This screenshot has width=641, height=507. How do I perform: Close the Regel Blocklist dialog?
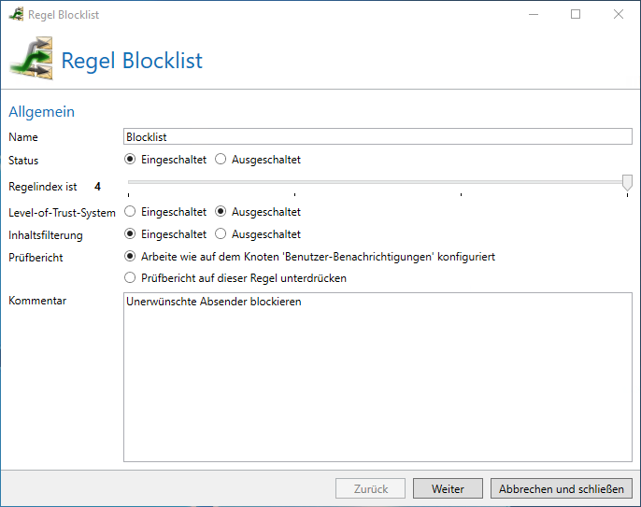pos(619,14)
